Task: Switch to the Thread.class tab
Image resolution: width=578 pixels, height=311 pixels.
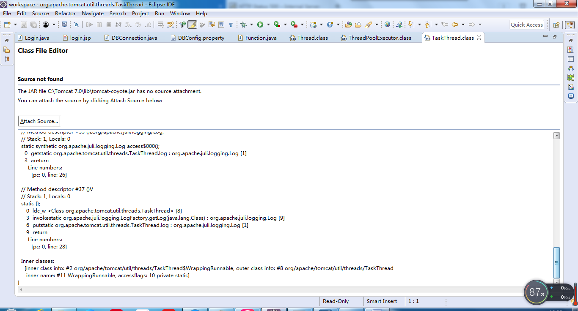Action: [309, 38]
